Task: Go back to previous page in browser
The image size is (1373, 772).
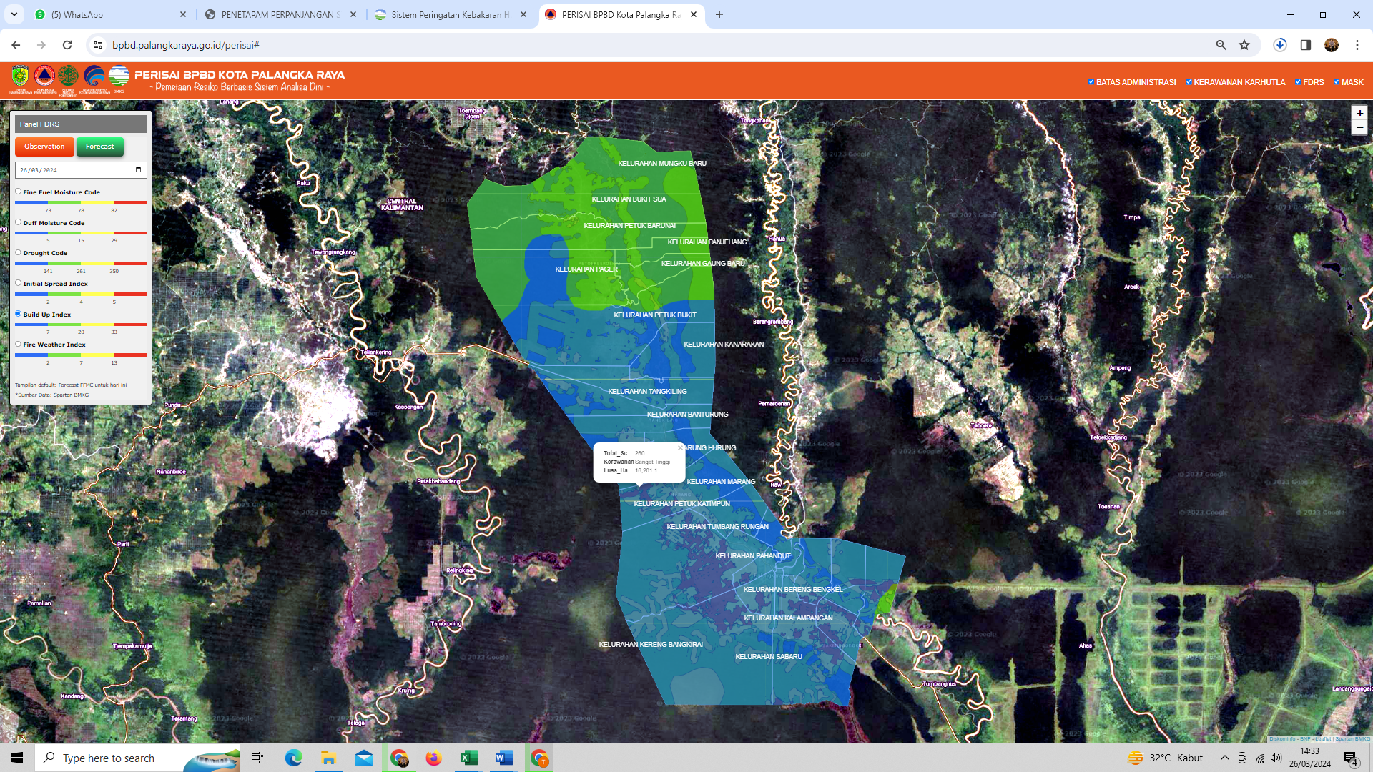Action: [x=16, y=45]
